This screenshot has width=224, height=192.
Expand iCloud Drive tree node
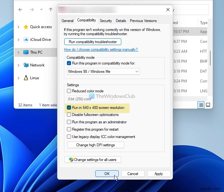tap(19, 40)
